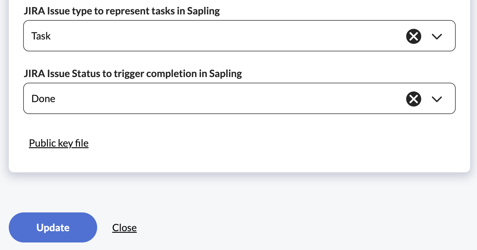The width and height of the screenshot is (477, 250).
Task: Expand the JIRA Issue Status dropdown arrow
Action: click(x=437, y=99)
